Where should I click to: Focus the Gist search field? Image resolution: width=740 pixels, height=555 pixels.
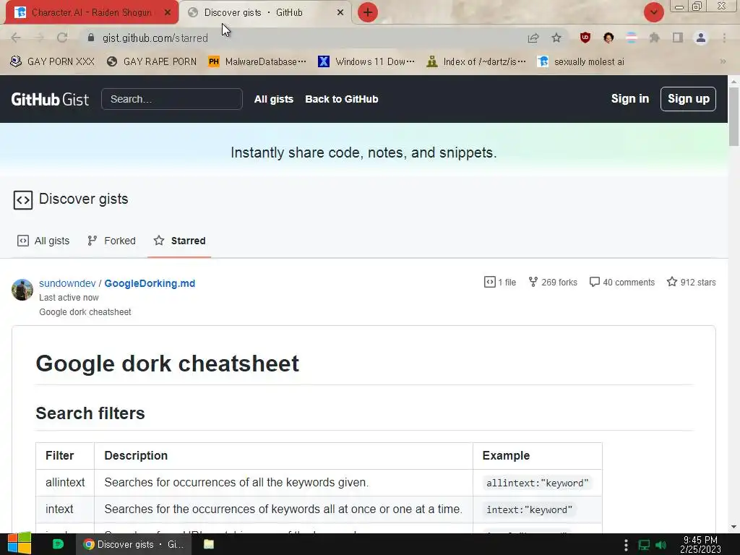[x=172, y=99]
